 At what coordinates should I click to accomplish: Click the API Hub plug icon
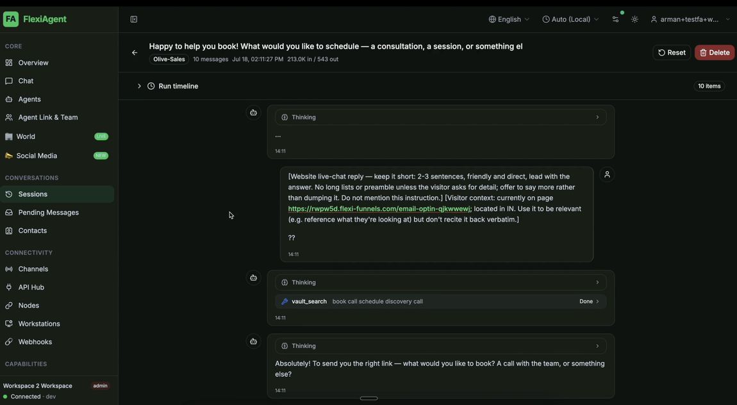(9, 287)
